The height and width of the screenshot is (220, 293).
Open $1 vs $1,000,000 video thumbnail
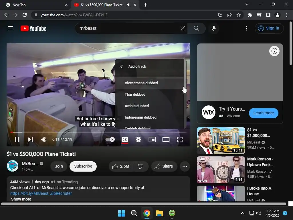(x=221, y=140)
